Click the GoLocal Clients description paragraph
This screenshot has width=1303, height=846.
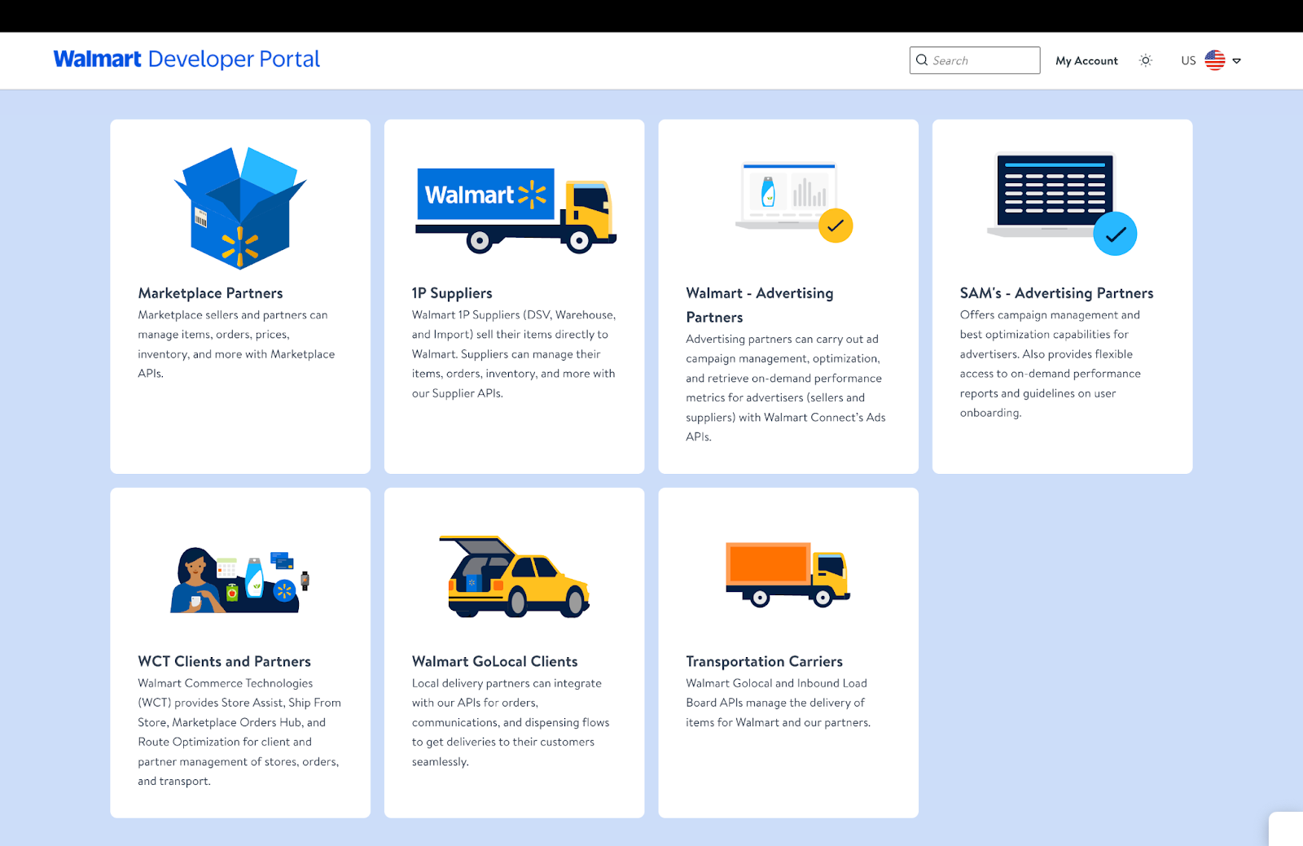(511, 722)
